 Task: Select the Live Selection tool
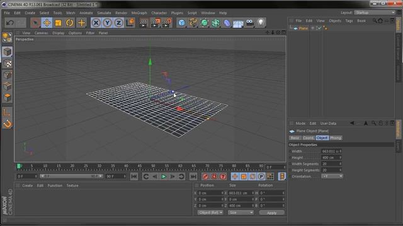(x=35, y=23)
